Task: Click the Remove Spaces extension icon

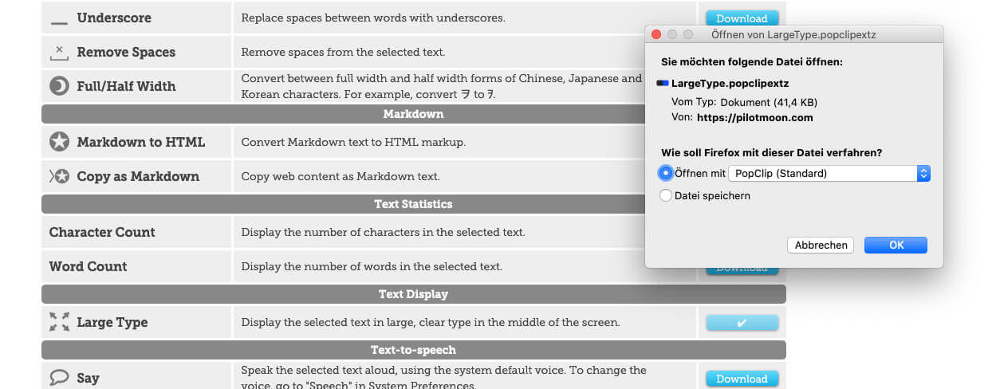Action: 59,53
